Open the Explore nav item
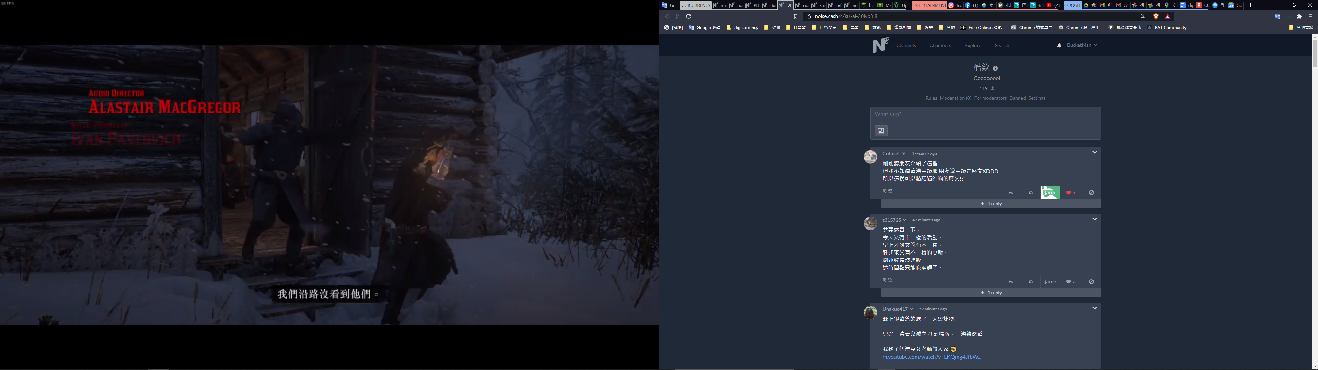The height and width of the screenshot is (370, 1318). point(973,46)
